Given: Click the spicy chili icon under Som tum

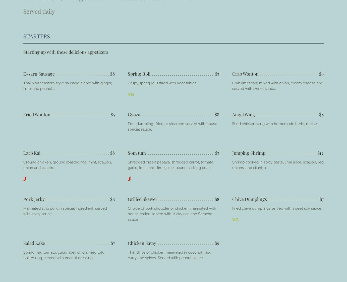Looking at the screenshot, I should [x=129, y=179].
